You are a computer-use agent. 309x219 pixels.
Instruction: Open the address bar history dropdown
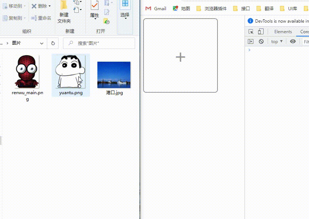coord(42,43)
